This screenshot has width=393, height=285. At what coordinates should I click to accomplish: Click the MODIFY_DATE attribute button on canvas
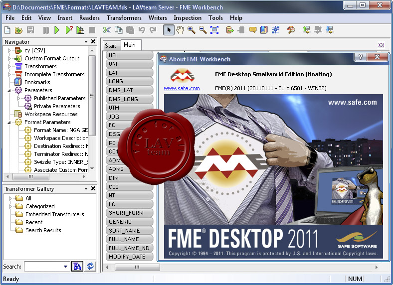[x=129, y=257]
